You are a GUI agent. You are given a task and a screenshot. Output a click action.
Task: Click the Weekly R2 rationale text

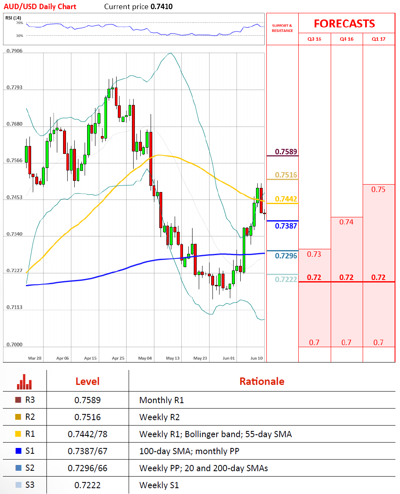click(x=159, y=417)
